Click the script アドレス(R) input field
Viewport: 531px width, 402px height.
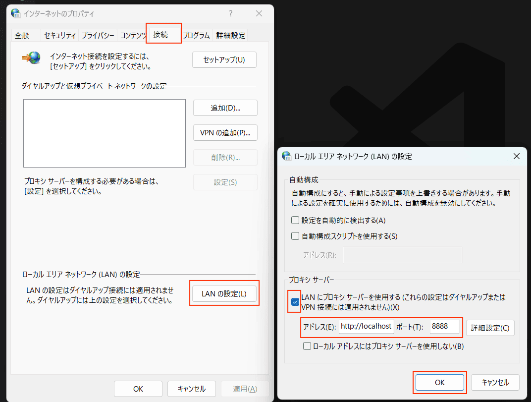coord(403,255)
